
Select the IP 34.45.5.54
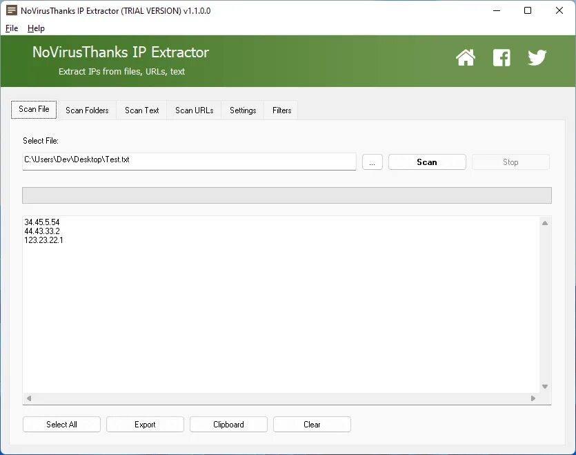(42, 222)
